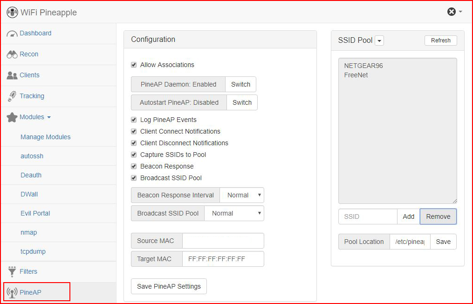Click the Filters funnel icon

click(12, 271)
